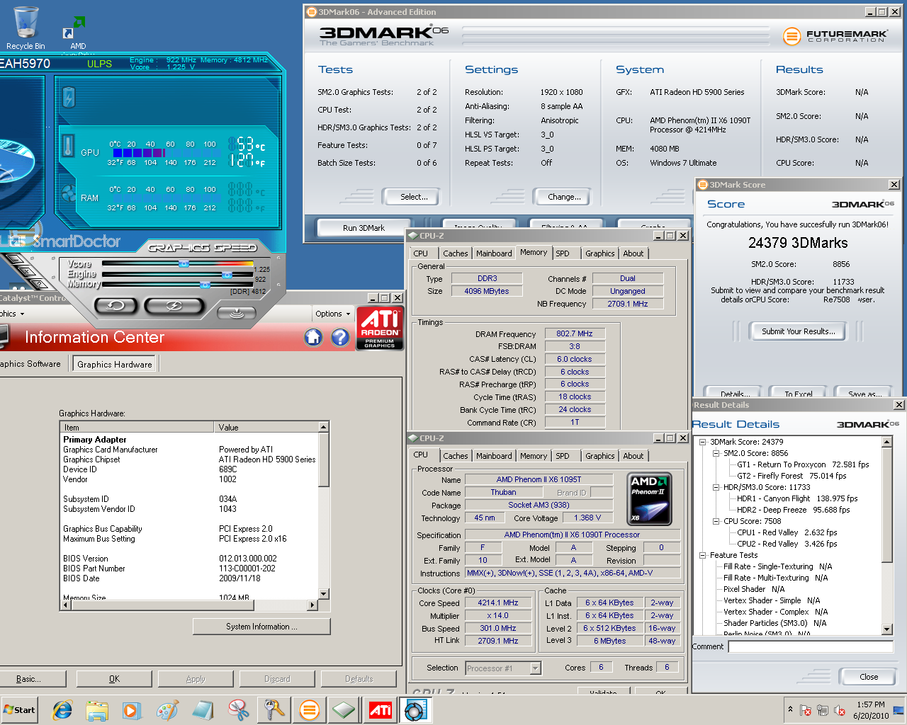Open the Recycle Bin desktop icon
The image size is (907, 725).
pyautogui.click(x=26, y=28)
